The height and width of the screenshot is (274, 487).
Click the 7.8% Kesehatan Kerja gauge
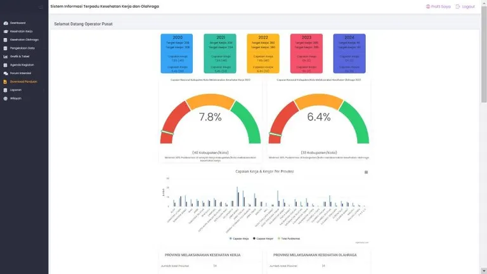(x=211, y=119)
